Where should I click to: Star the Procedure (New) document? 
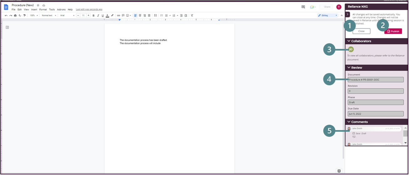38,5
